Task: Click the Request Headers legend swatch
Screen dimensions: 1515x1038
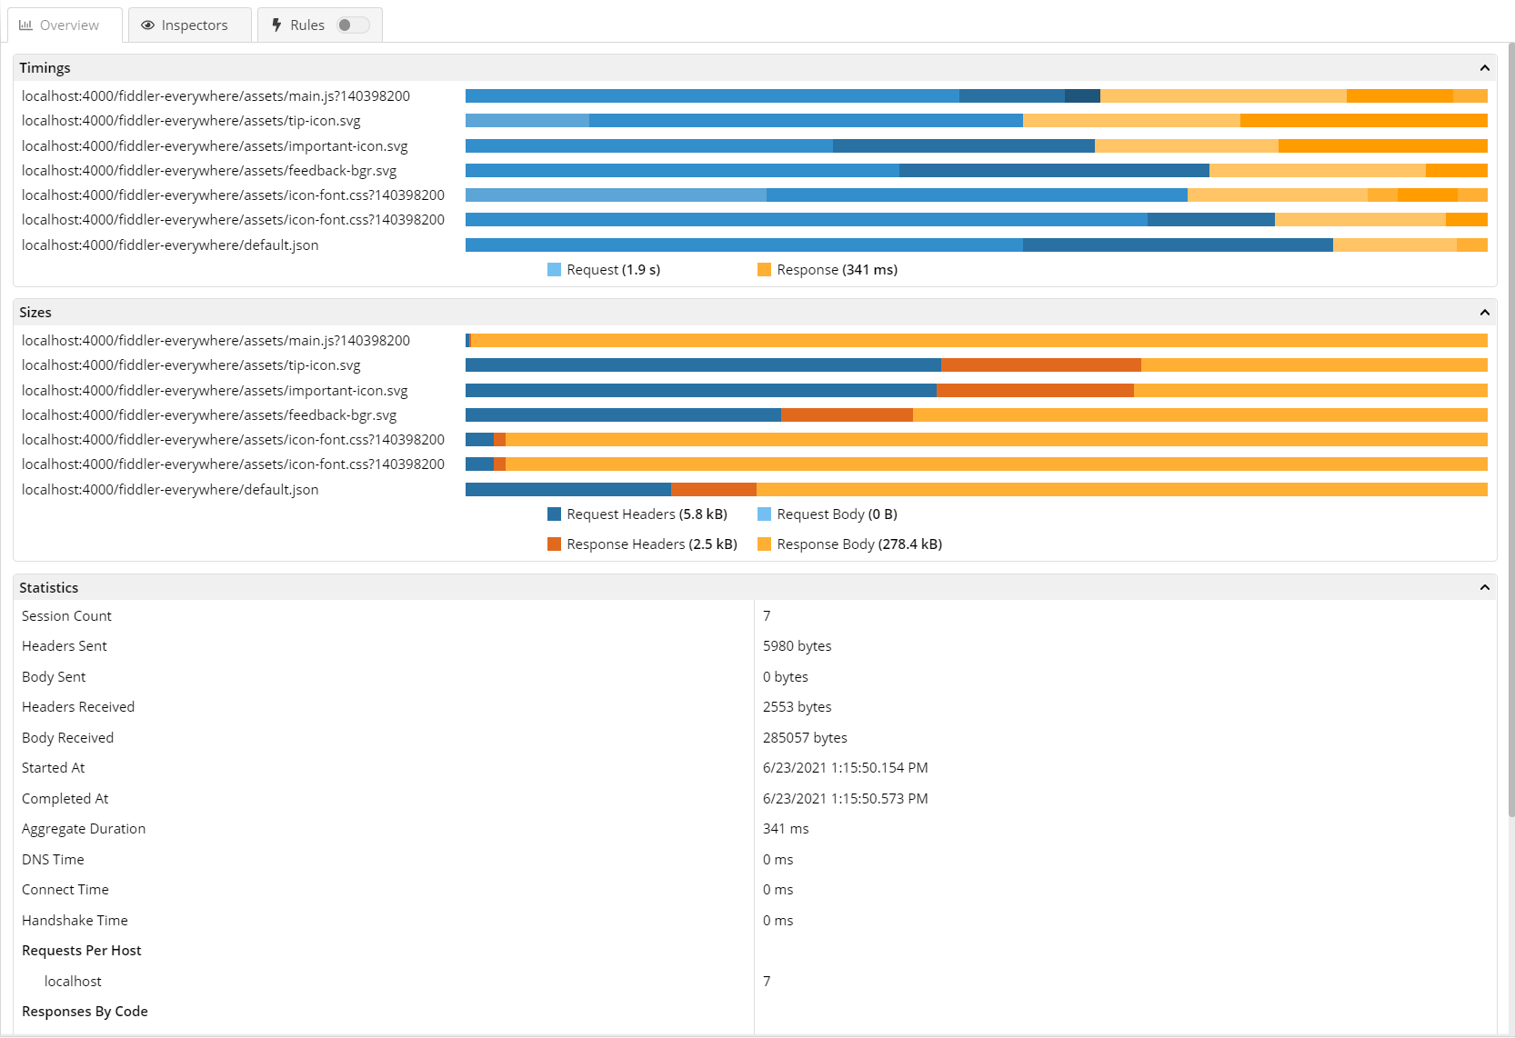Action: coord(554,514)
